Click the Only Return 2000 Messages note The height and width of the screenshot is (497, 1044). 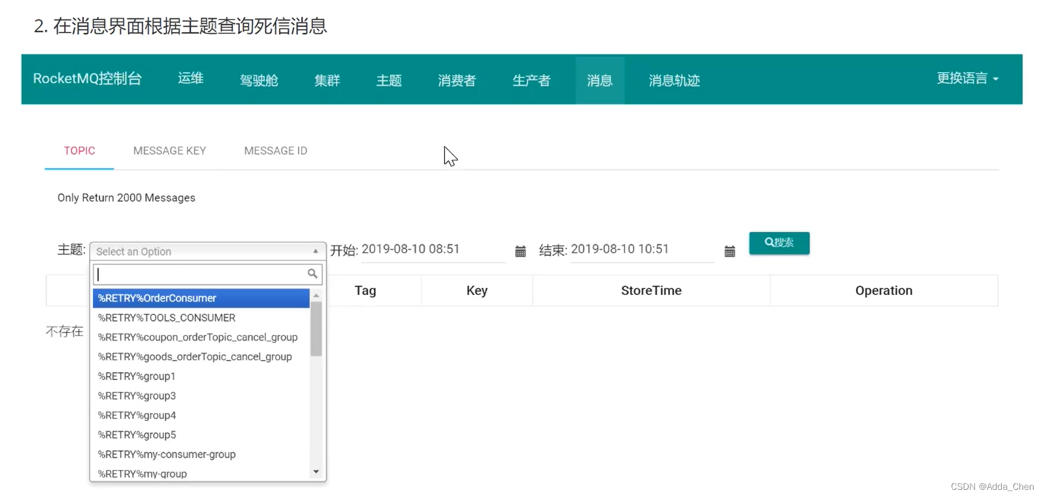point(126,198)
